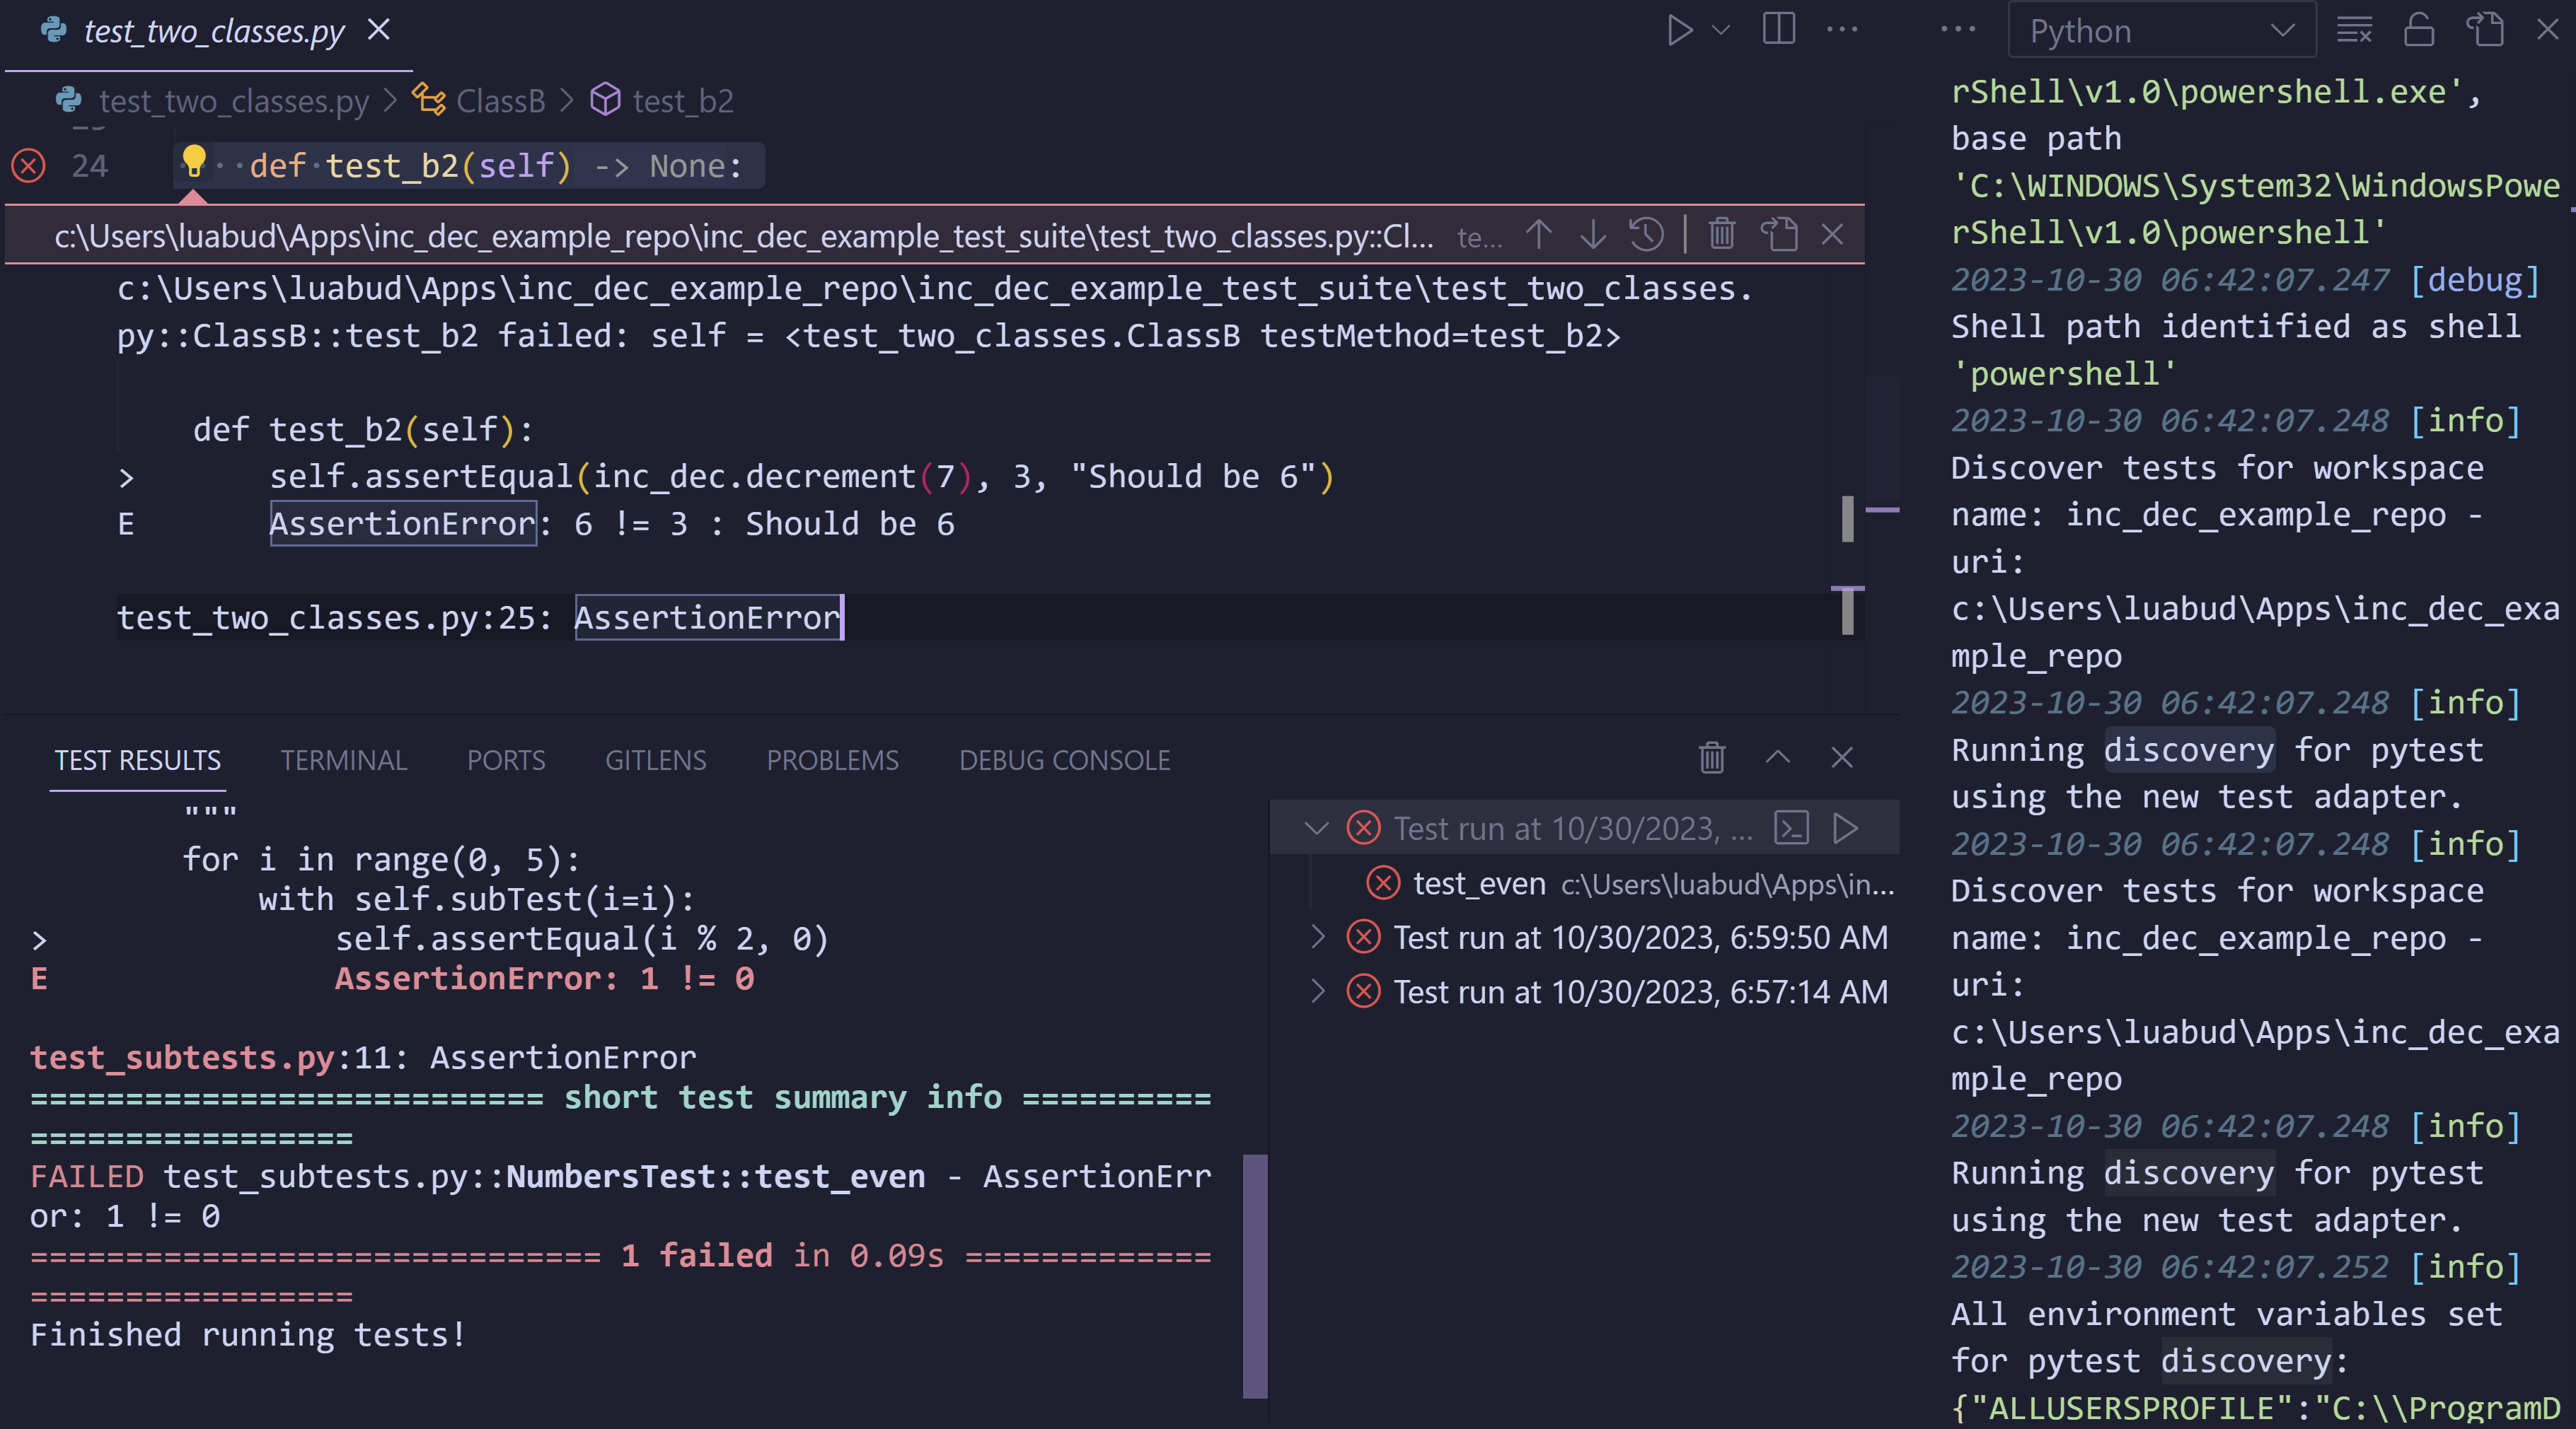This screenshot has width=2576, height=1429.
Task: Collapse the latest test run entry
Action: [x=1315, y=827]
